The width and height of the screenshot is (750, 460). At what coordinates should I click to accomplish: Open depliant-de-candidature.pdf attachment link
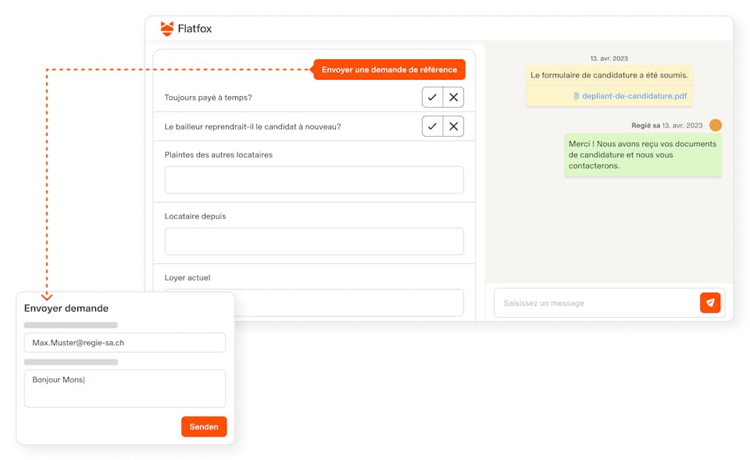634,96
